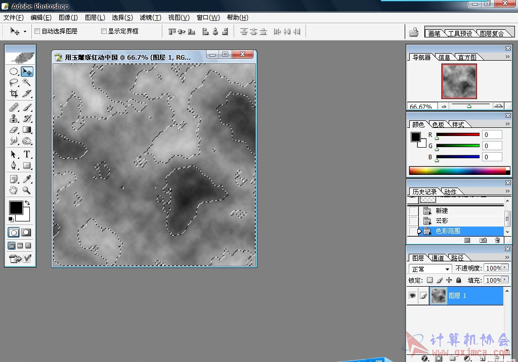Select the Blur tool
This screenshot has width=518, height=362.
pyautogui.click(x=14, y=141)
